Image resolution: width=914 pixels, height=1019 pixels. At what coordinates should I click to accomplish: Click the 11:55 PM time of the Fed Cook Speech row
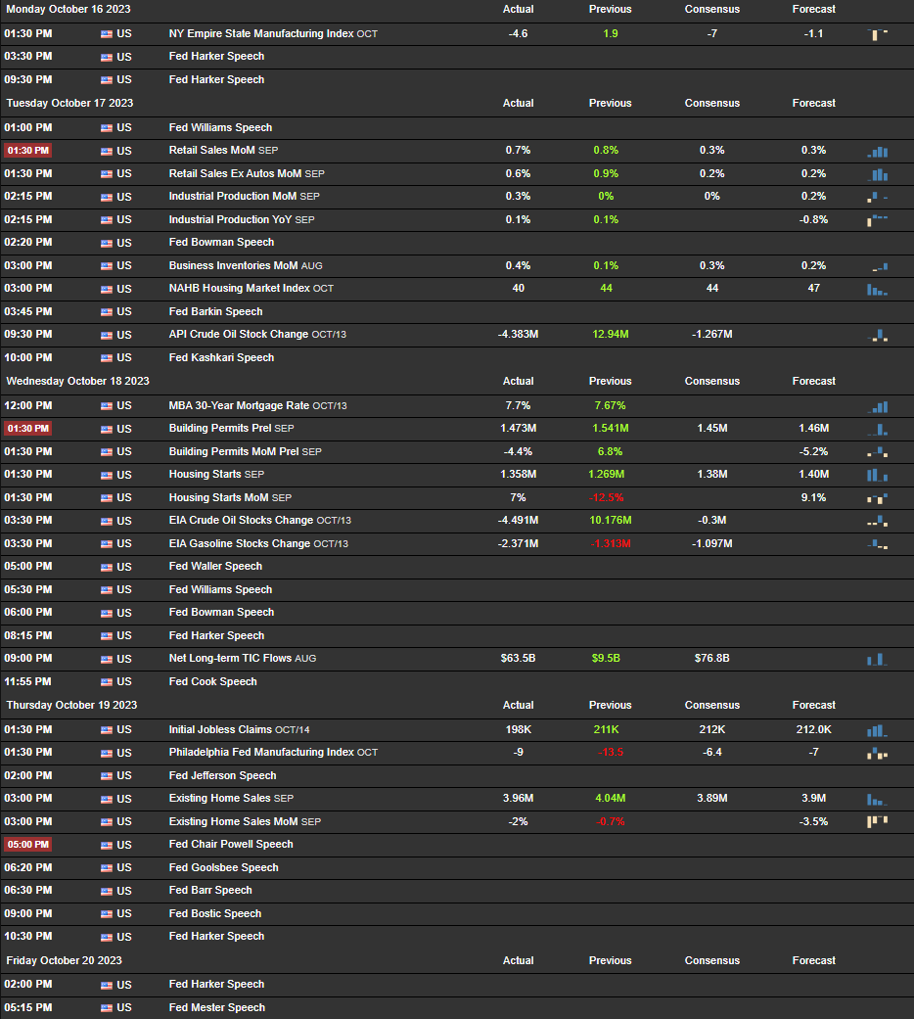click(x=28, y=681)
